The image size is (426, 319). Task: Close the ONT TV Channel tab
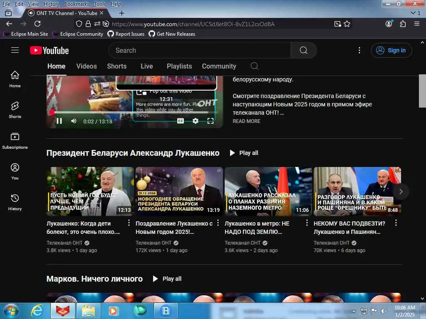pyautogui.click(x=102, y=13)
